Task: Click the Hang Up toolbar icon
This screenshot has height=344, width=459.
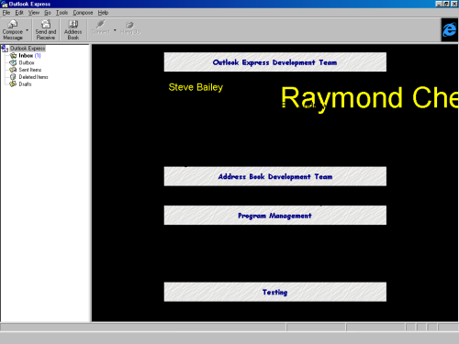Action: coord(129,25)
